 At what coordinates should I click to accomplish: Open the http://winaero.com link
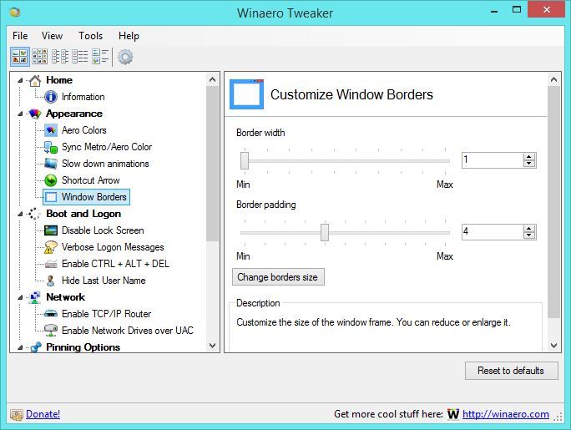[x=506, y=414]
